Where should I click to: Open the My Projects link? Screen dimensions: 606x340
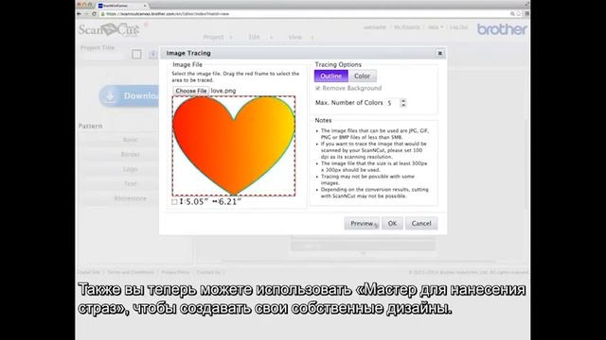407,27
